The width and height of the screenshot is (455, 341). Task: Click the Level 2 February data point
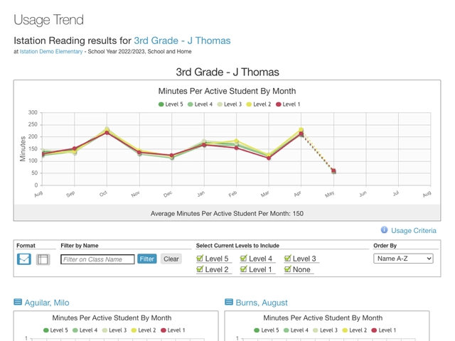pos(236,141)
